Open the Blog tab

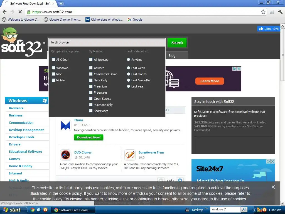coord(172,55)
